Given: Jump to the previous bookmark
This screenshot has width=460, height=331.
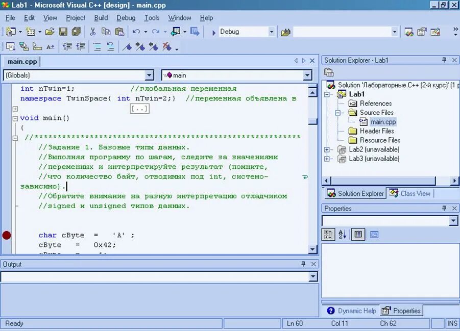Looking at the screenshot, I should [154, 46].
